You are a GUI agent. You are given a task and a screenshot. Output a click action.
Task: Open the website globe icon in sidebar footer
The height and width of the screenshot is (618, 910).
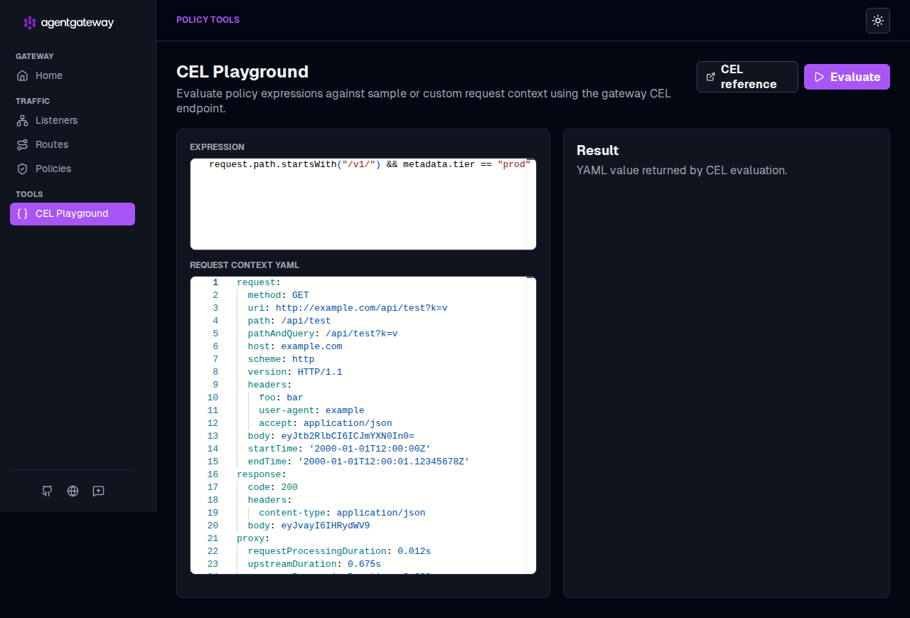73,491
